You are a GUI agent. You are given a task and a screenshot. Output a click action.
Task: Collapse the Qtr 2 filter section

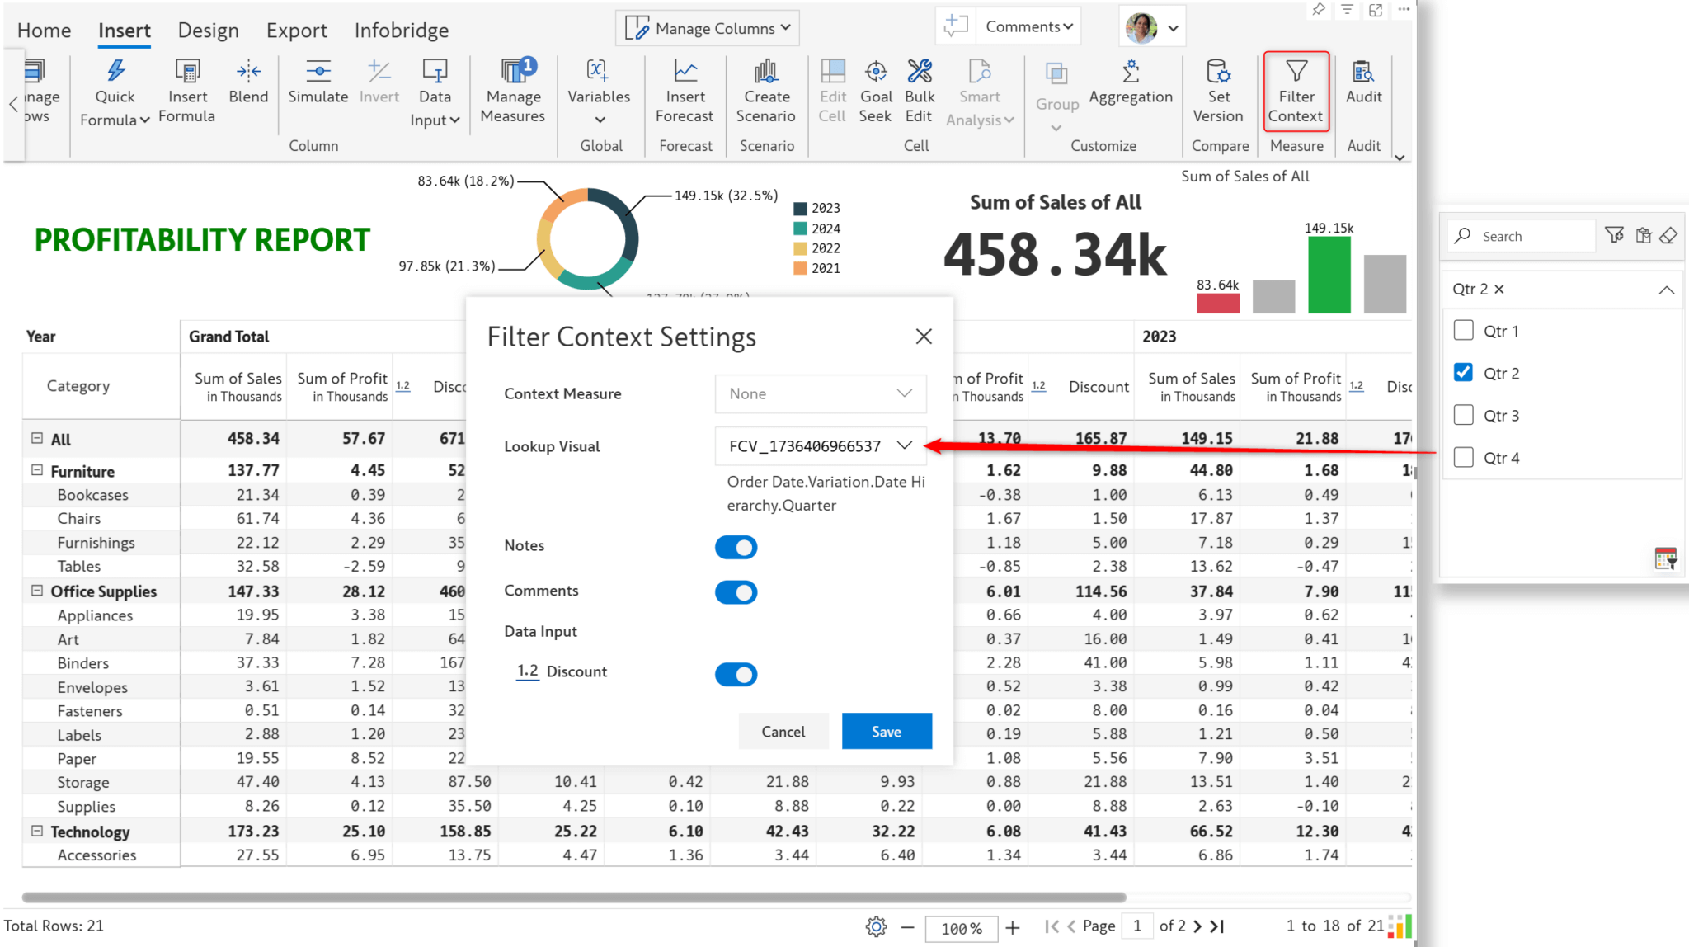1667,289
